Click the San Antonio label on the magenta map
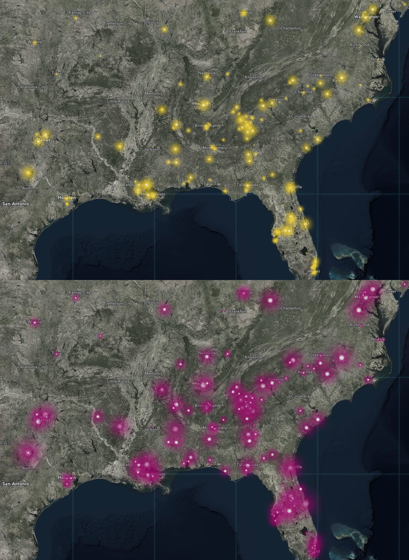This screenshot has height=560, width=409. tap(15, 484)
